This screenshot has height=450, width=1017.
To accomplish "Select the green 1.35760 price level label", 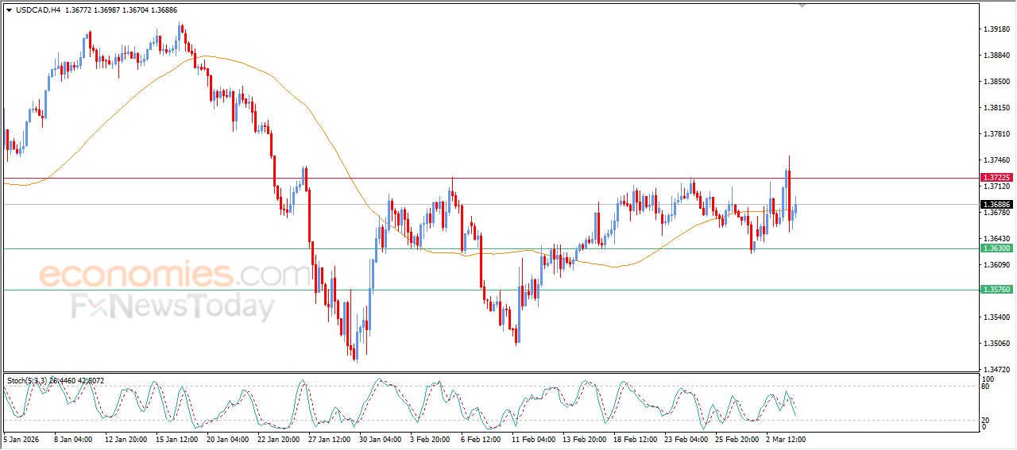I will 996,290.
